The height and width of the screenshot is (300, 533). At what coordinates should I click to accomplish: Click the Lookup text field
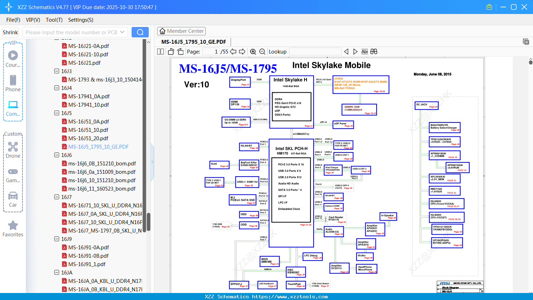pyautogui.click(x=315, y=52)
